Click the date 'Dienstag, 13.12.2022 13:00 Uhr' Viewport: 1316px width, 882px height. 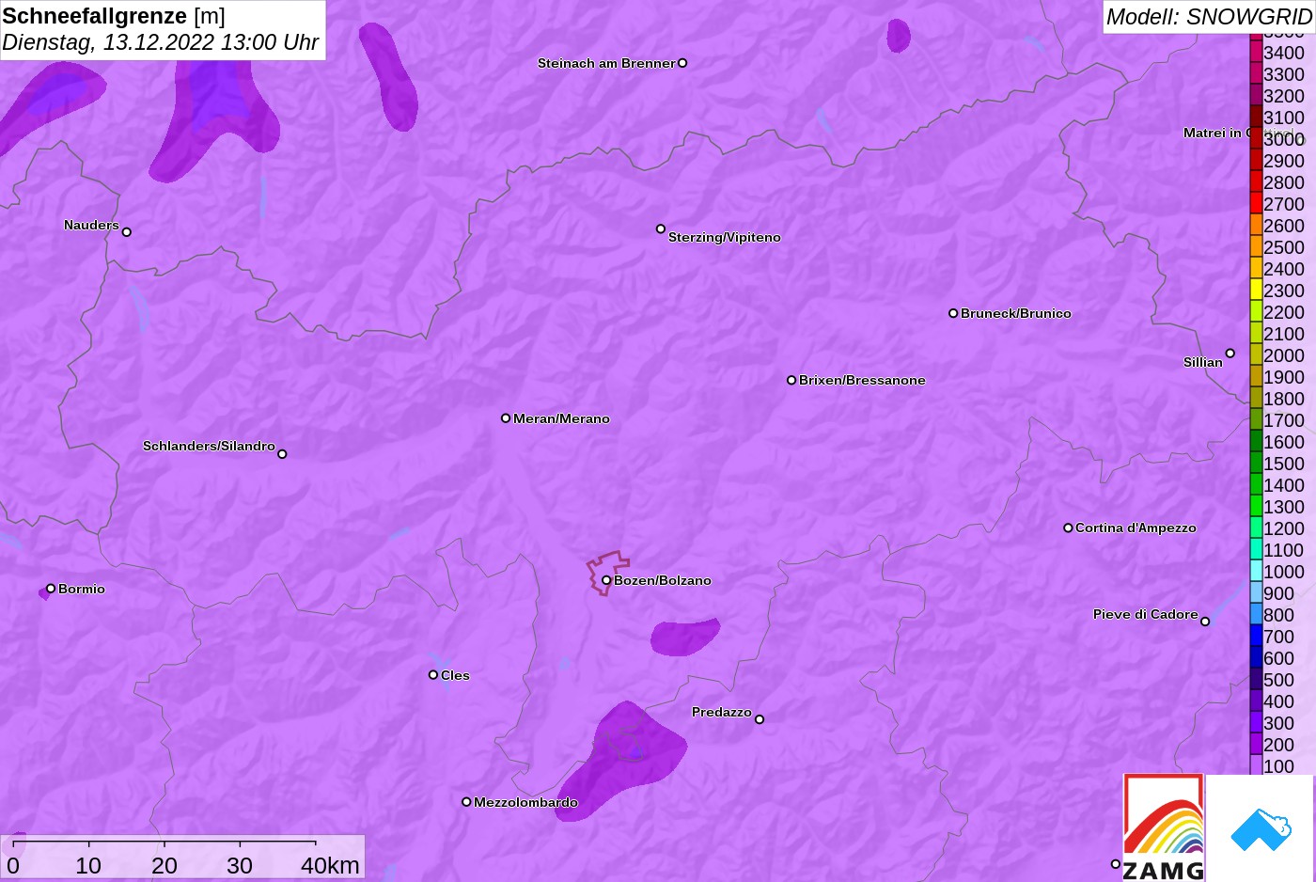pyautogui.click(x=160, y=42)
